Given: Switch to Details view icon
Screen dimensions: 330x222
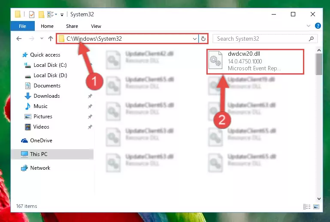Looking at the screenshot, I should point(307,207).
